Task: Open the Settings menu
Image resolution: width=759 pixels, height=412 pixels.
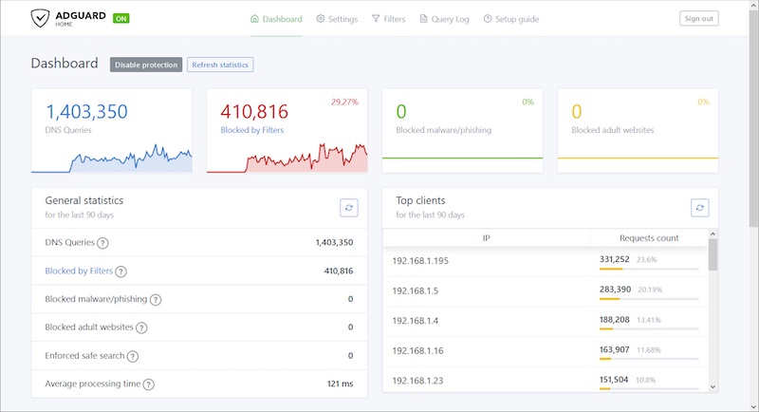Action: (x=337, y=19)
